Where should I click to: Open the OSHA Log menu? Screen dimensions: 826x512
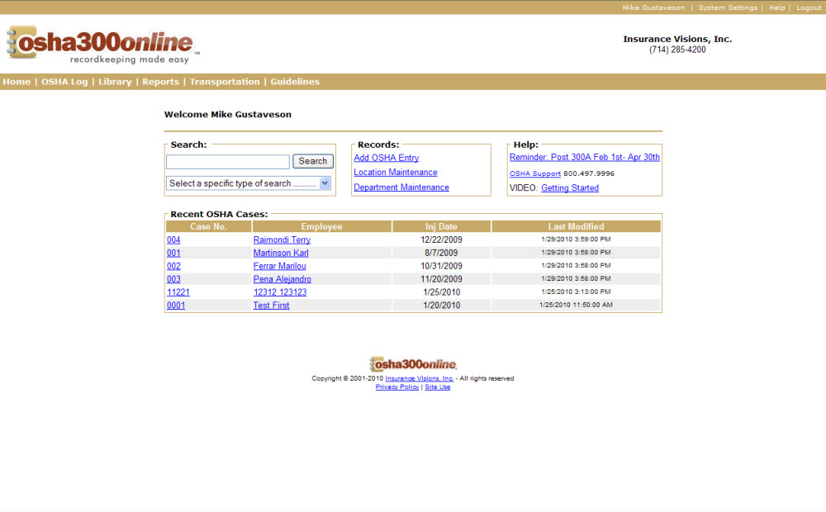pyautogui.click(x=64, y=81)
